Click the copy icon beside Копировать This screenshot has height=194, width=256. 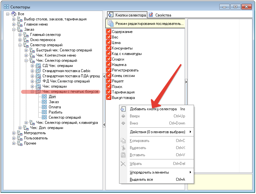click(x=123, y=141)
